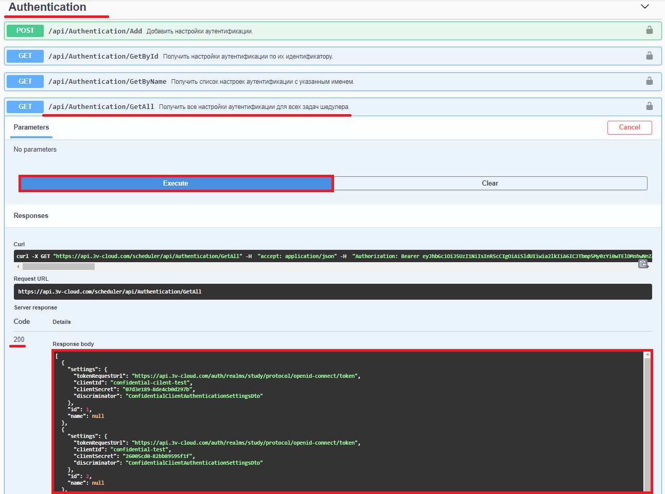Click the Request URL text box
This screenshot has height=494, width=665.
pos(333,291)
